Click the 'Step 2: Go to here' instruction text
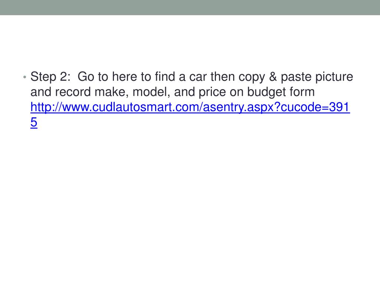This screenshot has height=285, width=380. tap(84, 77)
